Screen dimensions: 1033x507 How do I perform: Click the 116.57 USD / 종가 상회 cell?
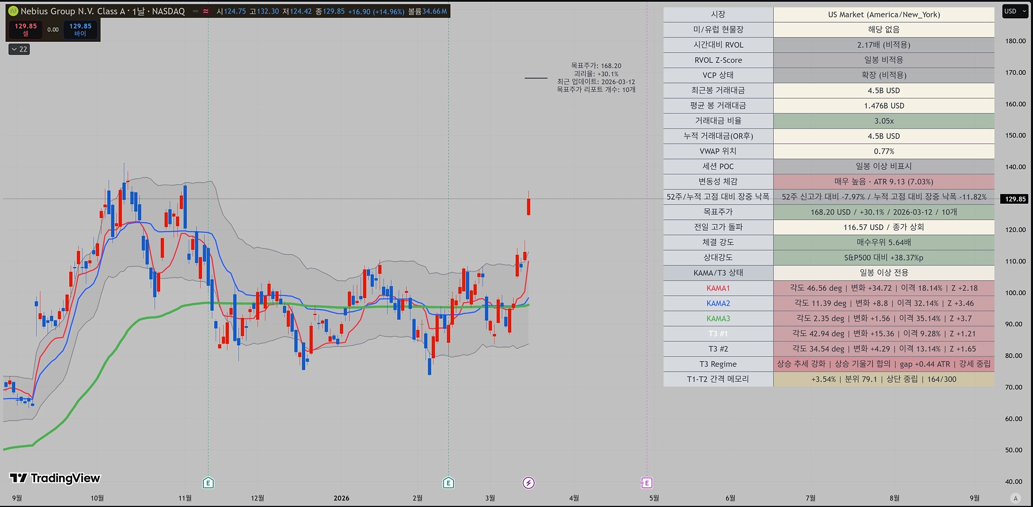click(883, 227)
